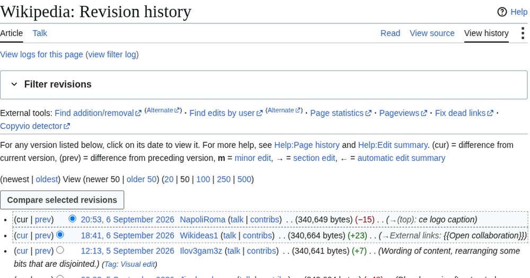Go to the oldest revisions
The image size is (530, 278).
[47, 179]
